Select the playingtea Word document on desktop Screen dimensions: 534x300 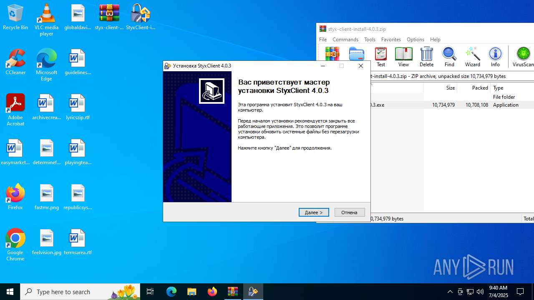(x=78, y=152)
